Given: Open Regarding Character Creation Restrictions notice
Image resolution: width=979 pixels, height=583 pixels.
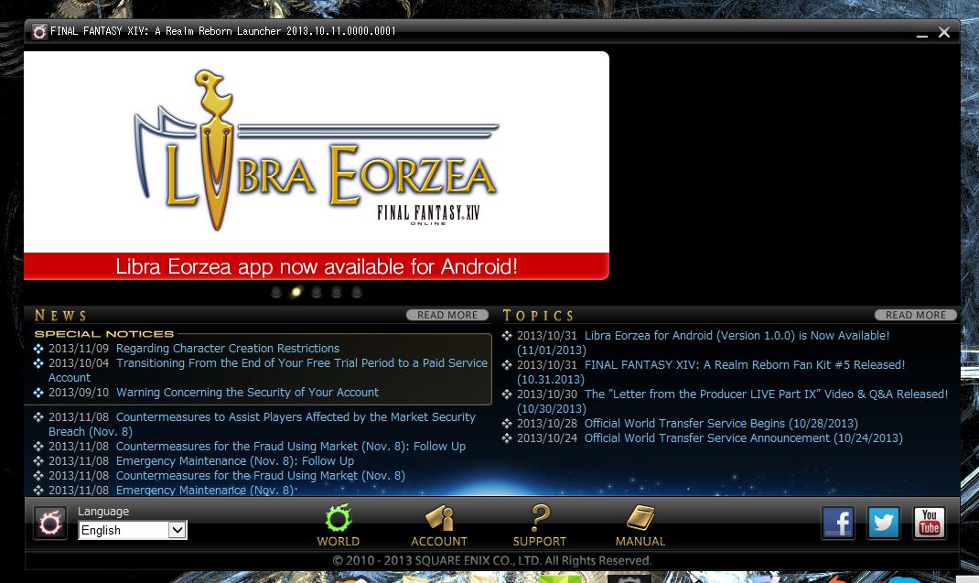Looking at the screenshot, I should click(x=228, y=348).
